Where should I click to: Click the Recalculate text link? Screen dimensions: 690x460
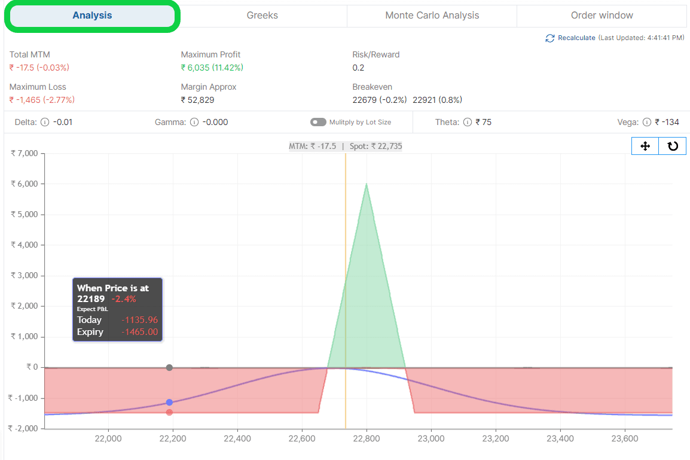[x=576, y=38]
